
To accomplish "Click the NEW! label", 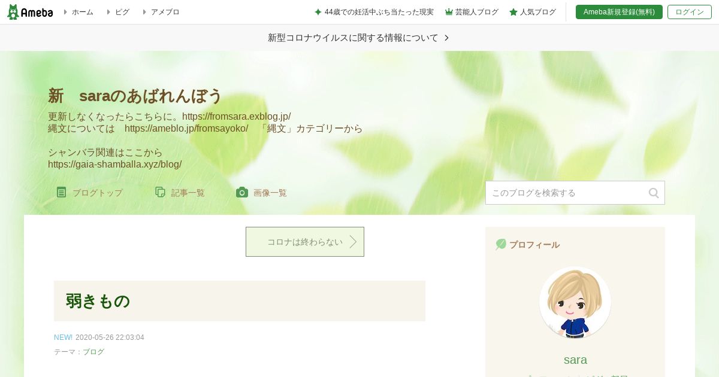I will tap(63, 338).
